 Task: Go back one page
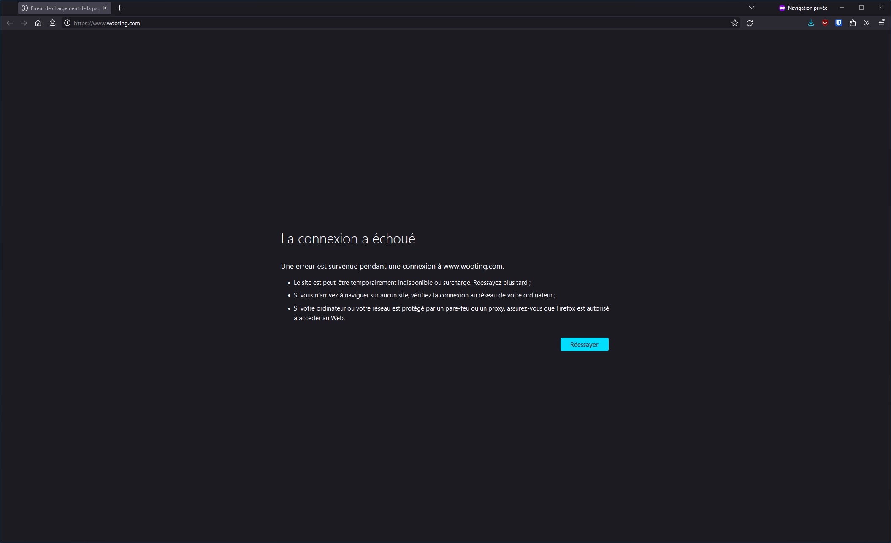[10, 23]
